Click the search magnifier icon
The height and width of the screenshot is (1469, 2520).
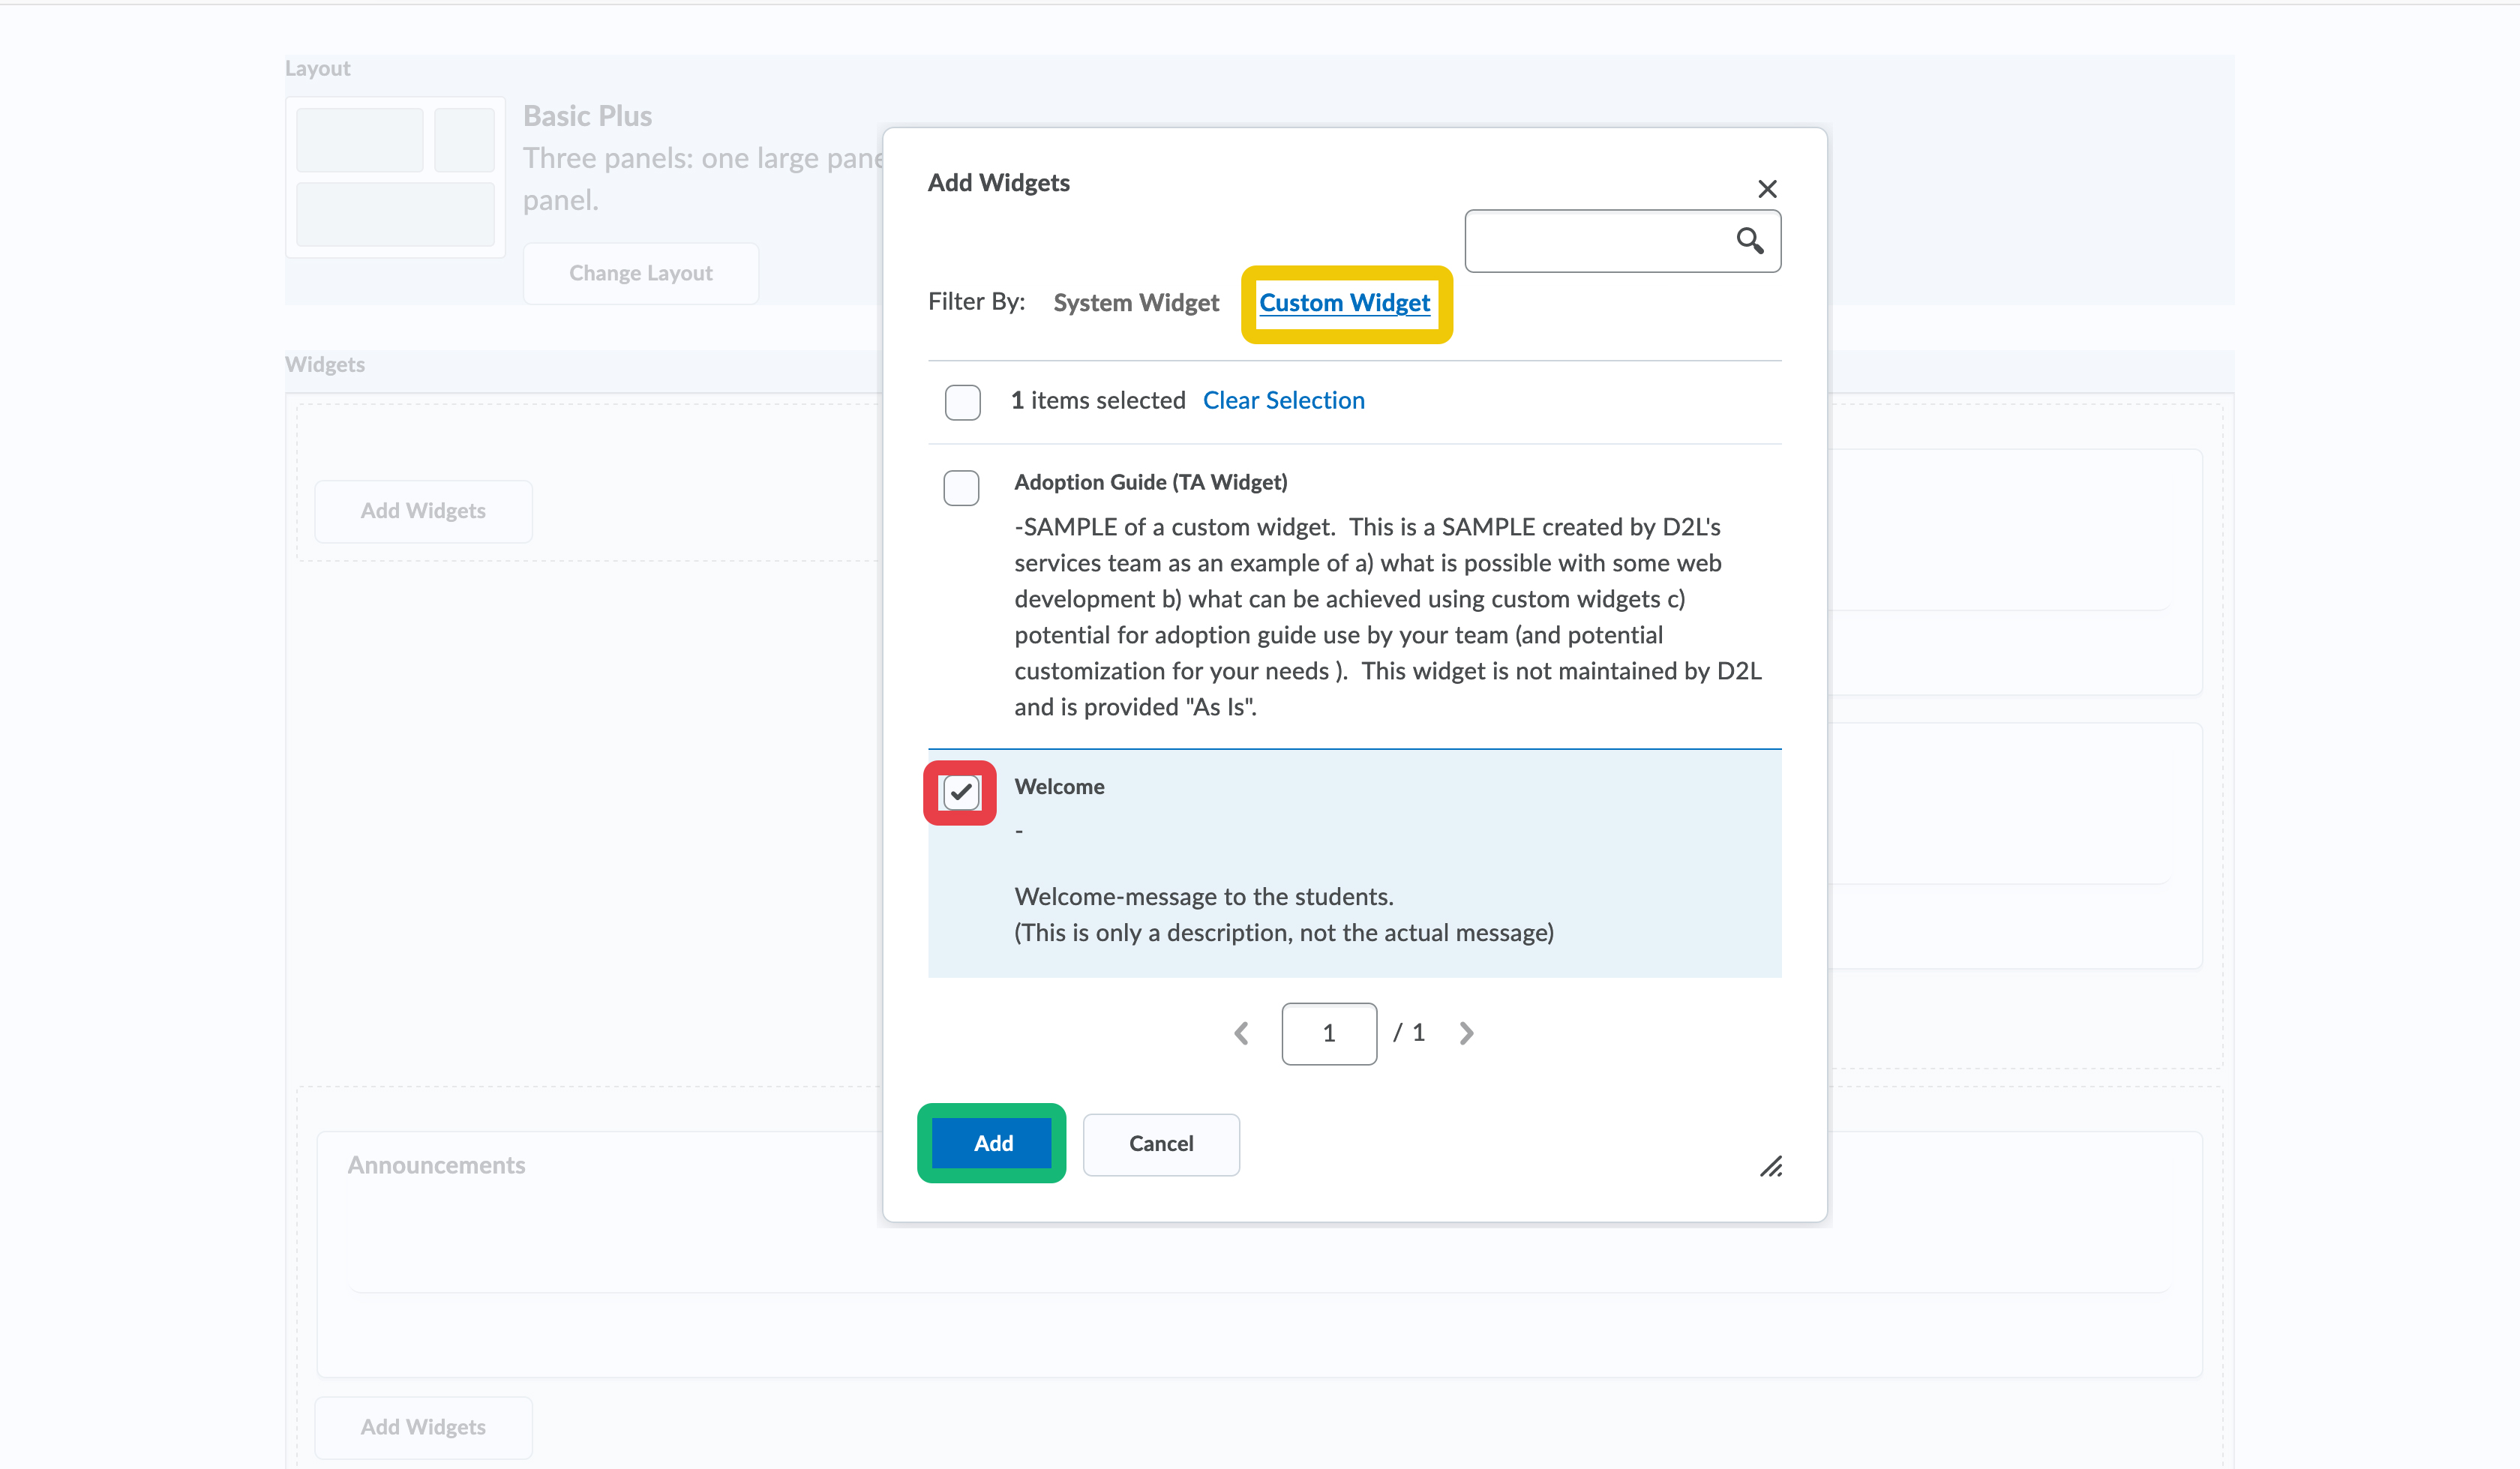[x=1749, y=240]
